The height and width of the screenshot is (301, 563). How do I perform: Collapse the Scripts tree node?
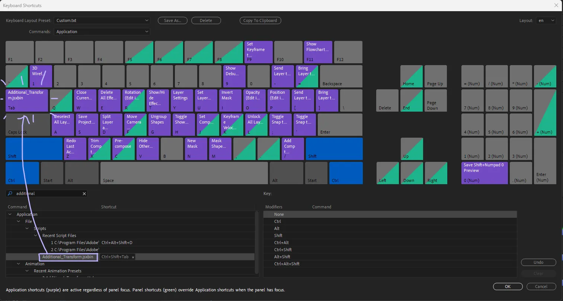pos(27,228)
